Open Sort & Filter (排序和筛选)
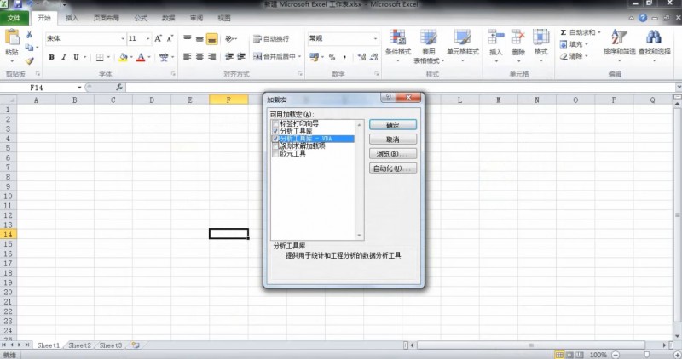 [x=619, y=46]
